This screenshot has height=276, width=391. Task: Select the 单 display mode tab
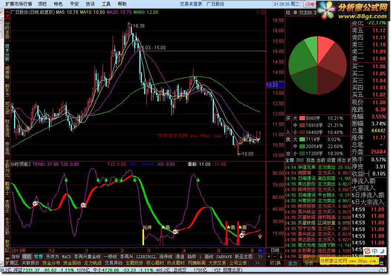click(295, 13)
